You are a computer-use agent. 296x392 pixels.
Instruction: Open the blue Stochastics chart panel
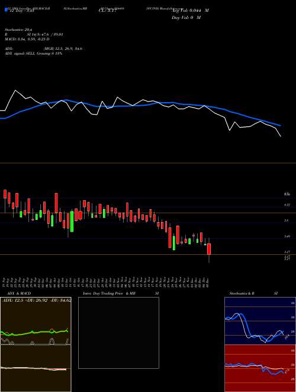pyautogui.click(x=260, y=321)
